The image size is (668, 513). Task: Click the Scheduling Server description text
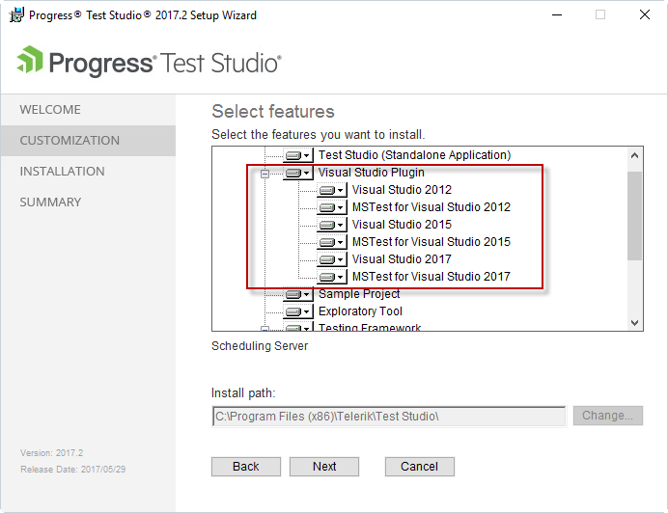click(x=260, y=345)
